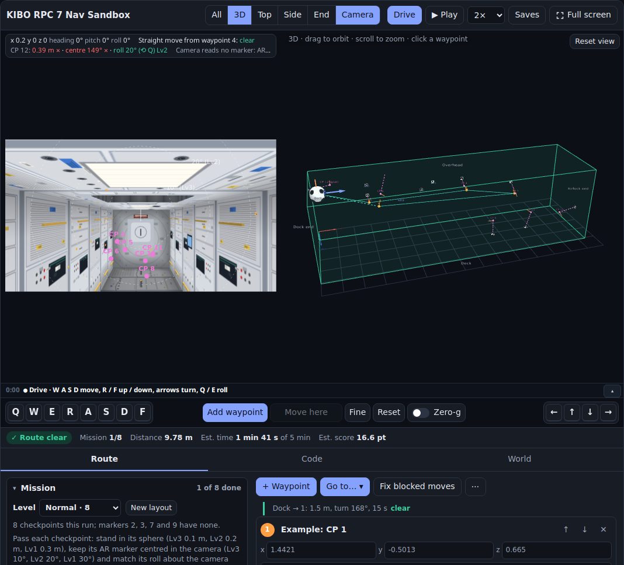Click the Astrobee robot sphere in 3D view
Screen dimensions: 624x565
pyautogui.click(x=317, y=194)
